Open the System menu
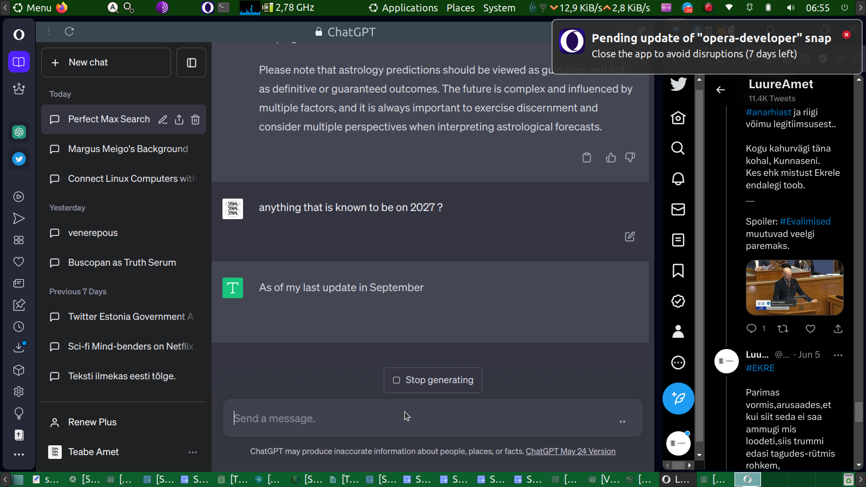 [499, 8]
